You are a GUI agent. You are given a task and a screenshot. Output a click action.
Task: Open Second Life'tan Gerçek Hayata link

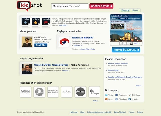click(51, 65)
